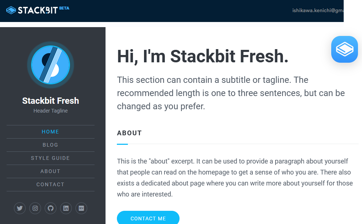This screenshot has width=362, height=224.
Task: Open the Twitter social icon
Action: [x=20, y=208]
